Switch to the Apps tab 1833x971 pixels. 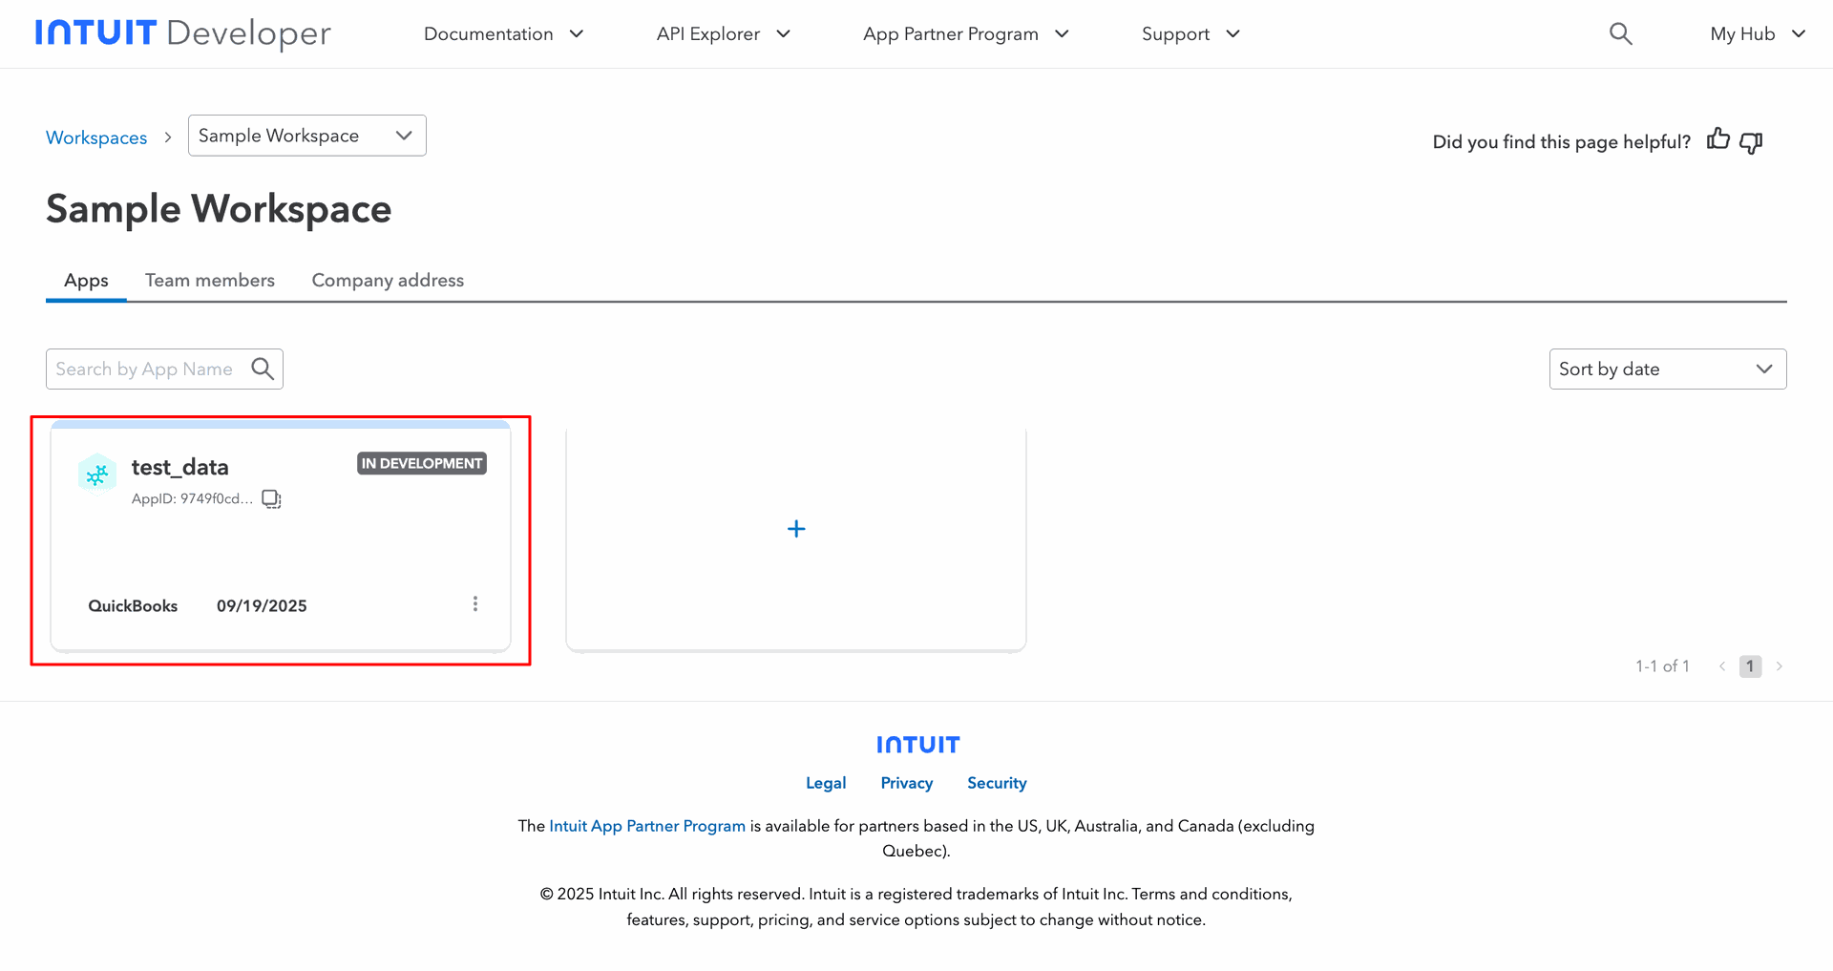click(86, 281)
